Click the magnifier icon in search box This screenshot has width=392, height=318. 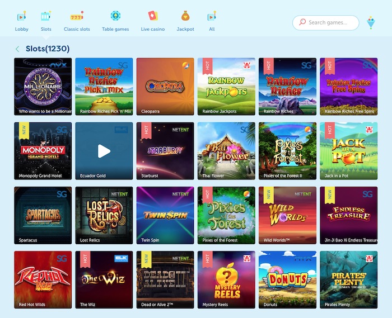click(302, 22)
